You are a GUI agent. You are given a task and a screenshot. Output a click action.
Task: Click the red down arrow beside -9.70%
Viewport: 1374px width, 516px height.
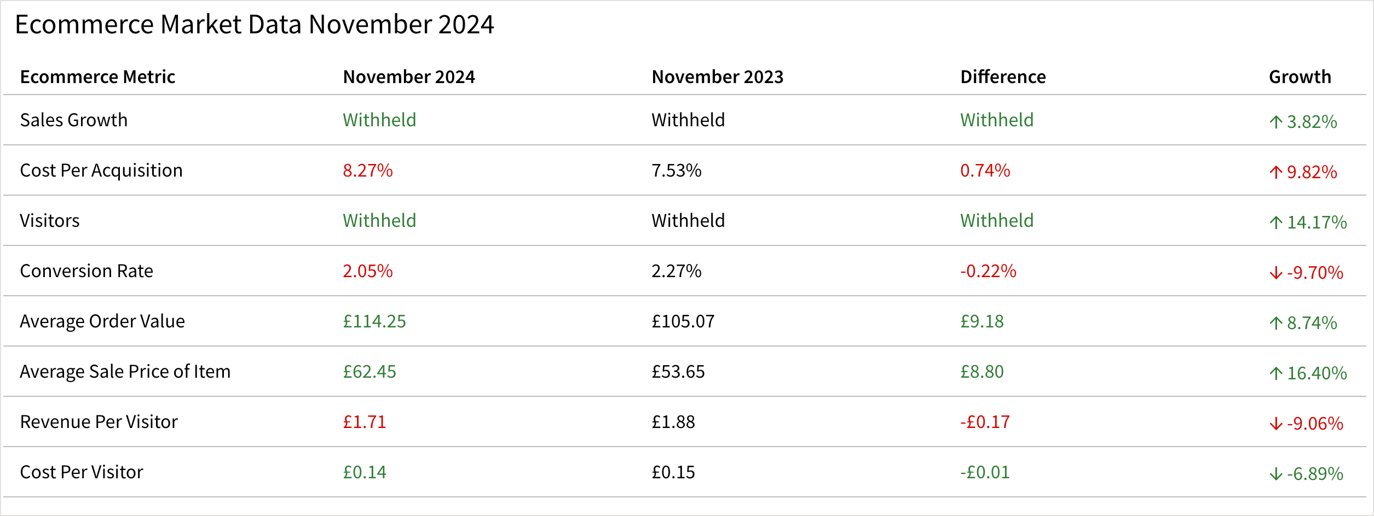click(1276, 273)
